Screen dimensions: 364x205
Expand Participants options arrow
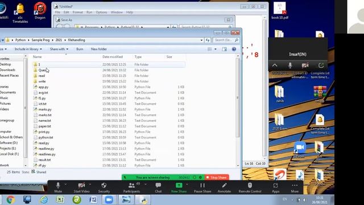[x=146, y=184]
